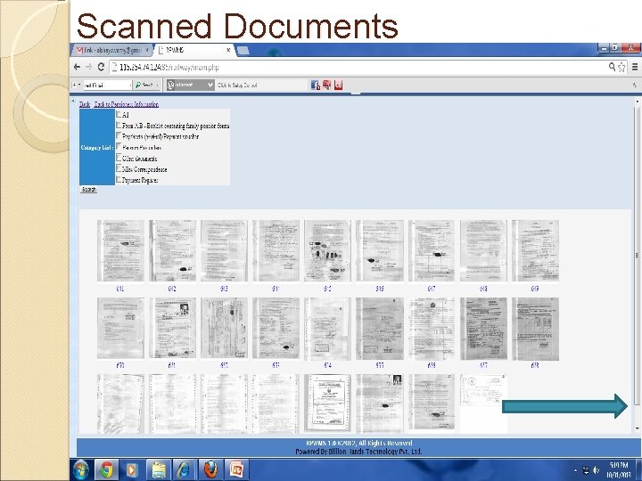
Task: Enable the Payment Register checkbox
Action: click(x=119, y=179)
